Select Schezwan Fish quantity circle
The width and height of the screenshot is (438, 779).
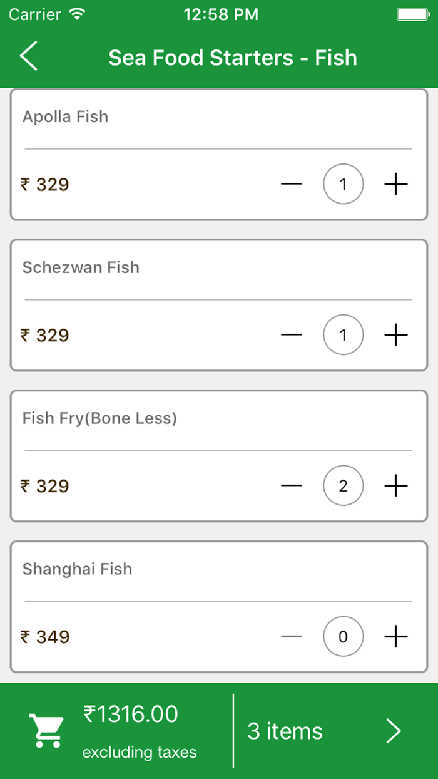(343, 335)
